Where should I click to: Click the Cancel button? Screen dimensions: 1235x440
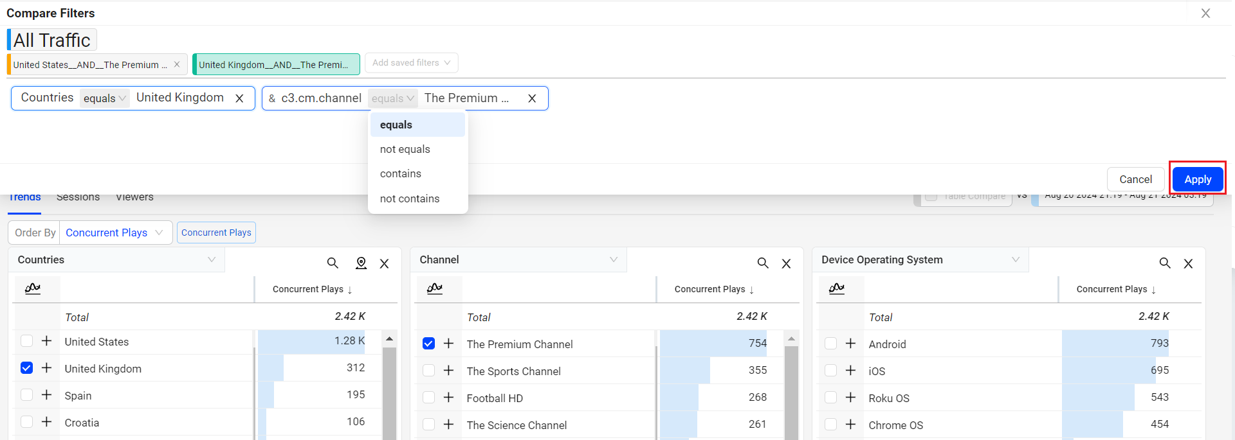click(x=1135, y=179)
